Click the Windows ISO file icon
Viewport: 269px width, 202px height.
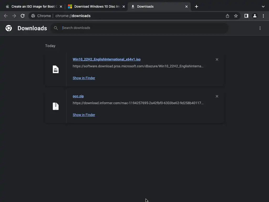click(x=56, y=69)
